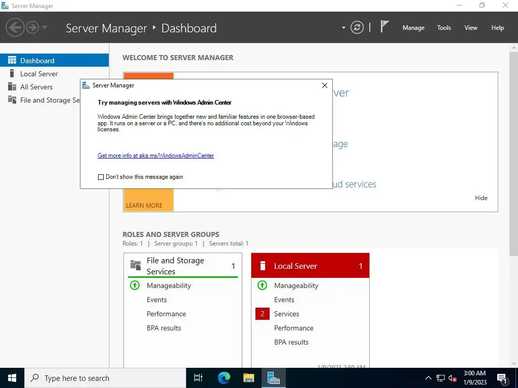Image resolution: width=518 pixels, height=388 pixels.
Task: Click the Local Server tile server icon
Action: 263,266
